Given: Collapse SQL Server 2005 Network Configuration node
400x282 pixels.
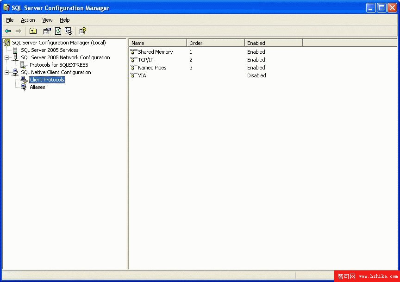Looking at the screenshot, I should pyautogui.click(x=7, y=58).
